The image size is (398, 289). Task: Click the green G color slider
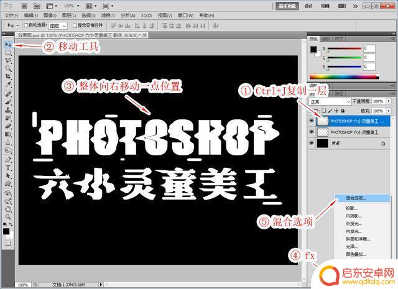coord(345,58)
